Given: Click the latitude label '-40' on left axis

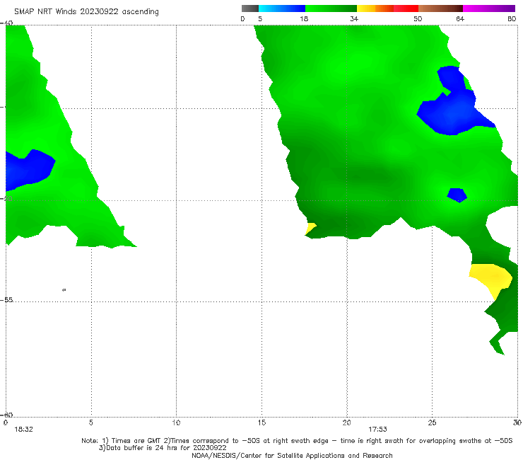Looking at the screenshot, I should (6, 23).
